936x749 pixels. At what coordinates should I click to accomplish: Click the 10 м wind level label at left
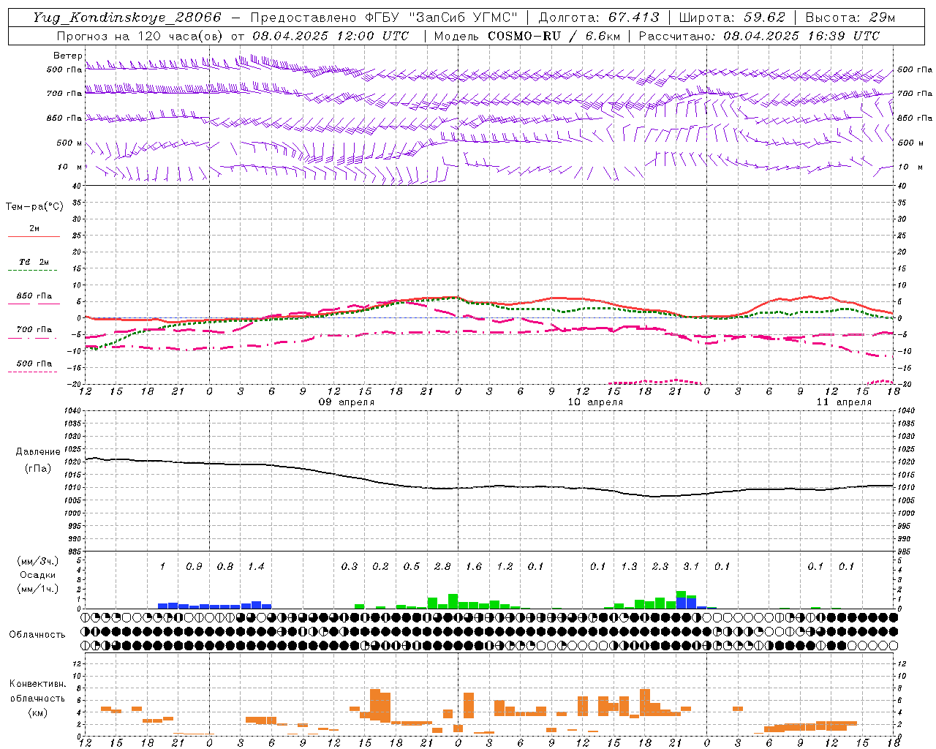(70, 168)
